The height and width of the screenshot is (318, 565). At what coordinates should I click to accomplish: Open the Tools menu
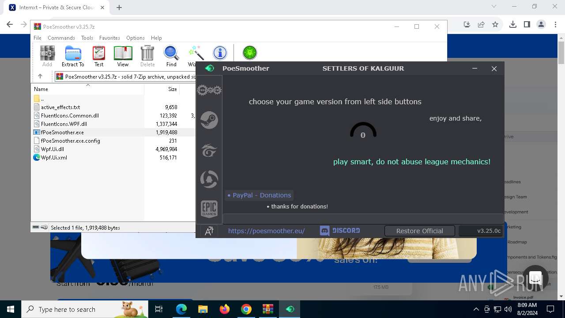(87, 38)
